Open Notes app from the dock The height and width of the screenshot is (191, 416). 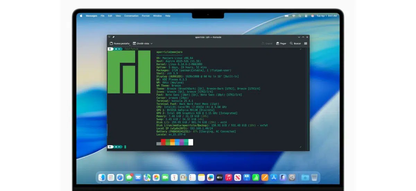[201, 177]
